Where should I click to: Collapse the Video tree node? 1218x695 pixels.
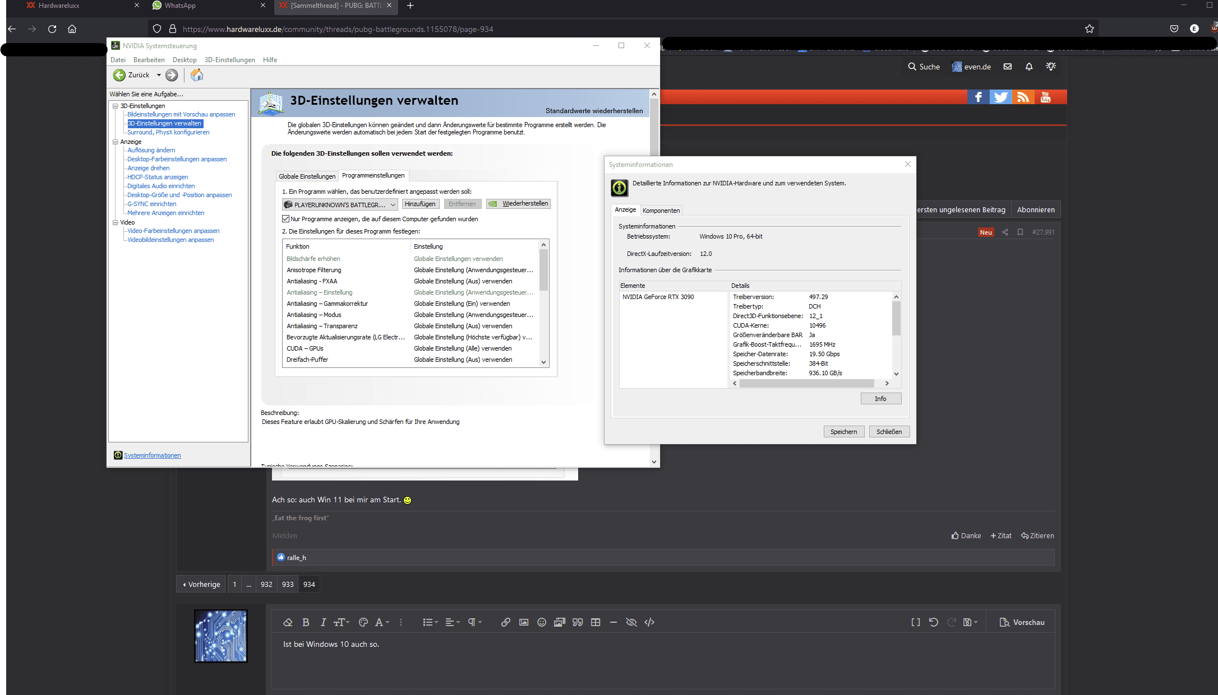tap(116, 222)
